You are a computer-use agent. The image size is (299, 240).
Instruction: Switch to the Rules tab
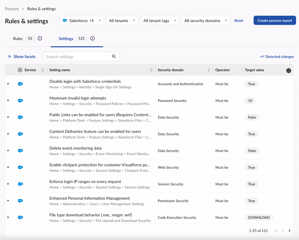point(18,38)
